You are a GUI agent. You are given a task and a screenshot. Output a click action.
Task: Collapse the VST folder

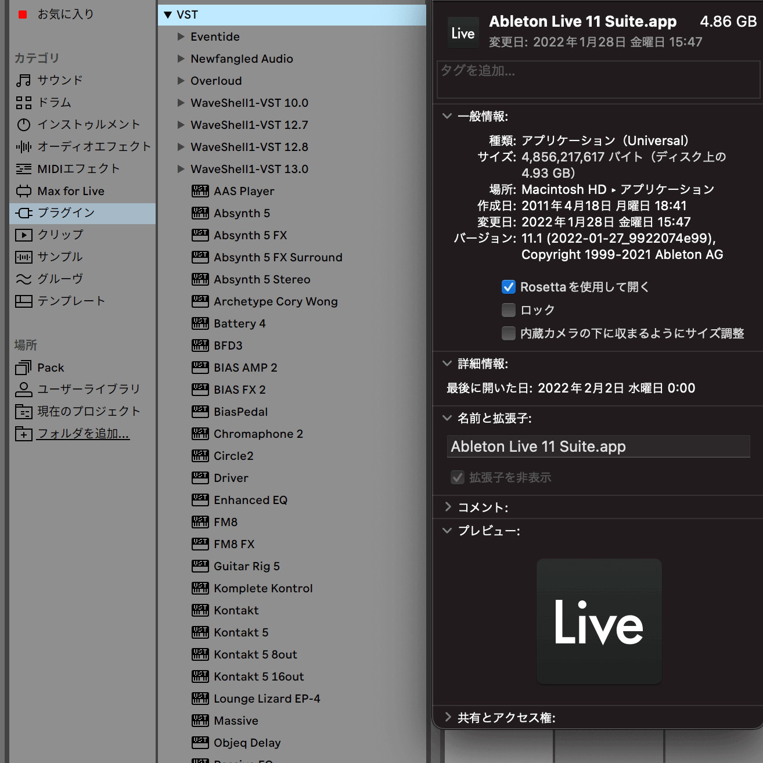(168, 15)
